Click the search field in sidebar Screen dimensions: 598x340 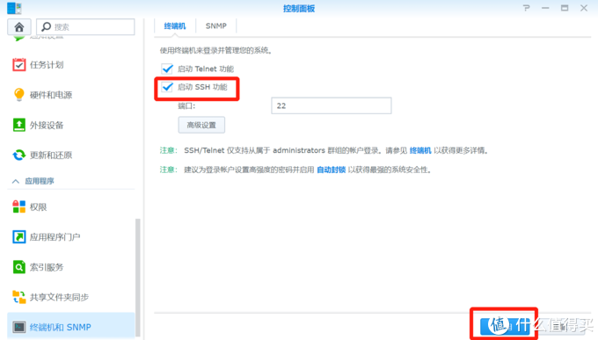[x=85, y=27]
